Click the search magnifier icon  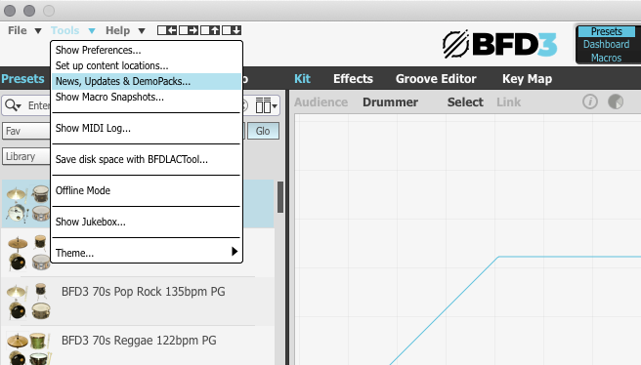(13, 105)
